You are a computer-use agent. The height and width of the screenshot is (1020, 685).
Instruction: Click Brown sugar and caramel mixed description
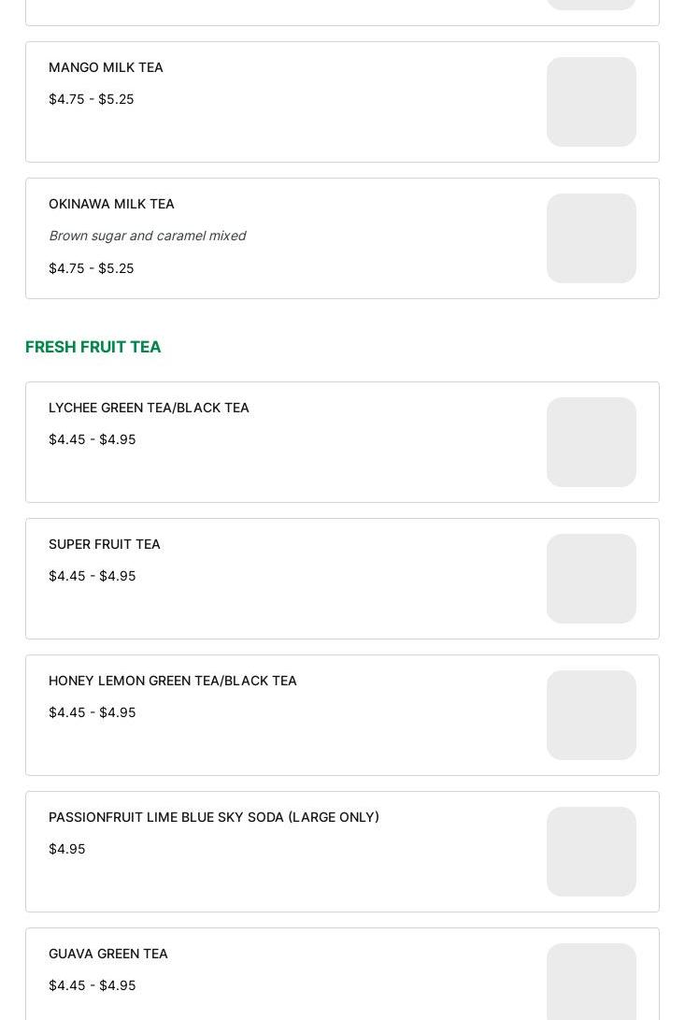(x=147, y=236)
